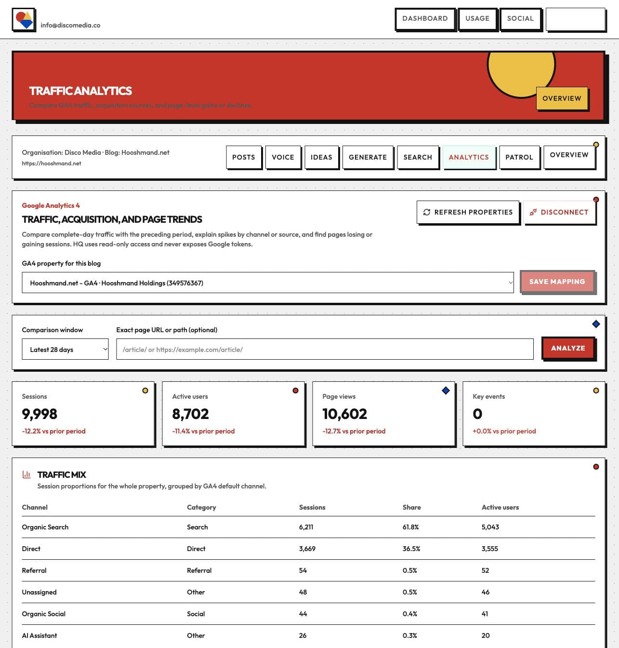Switch to the Social nav item
Screen dimensions: 619x648
coord(520,19)
